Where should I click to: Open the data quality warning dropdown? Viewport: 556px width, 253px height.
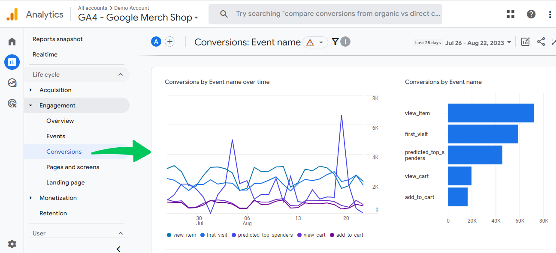pos(315,42)
